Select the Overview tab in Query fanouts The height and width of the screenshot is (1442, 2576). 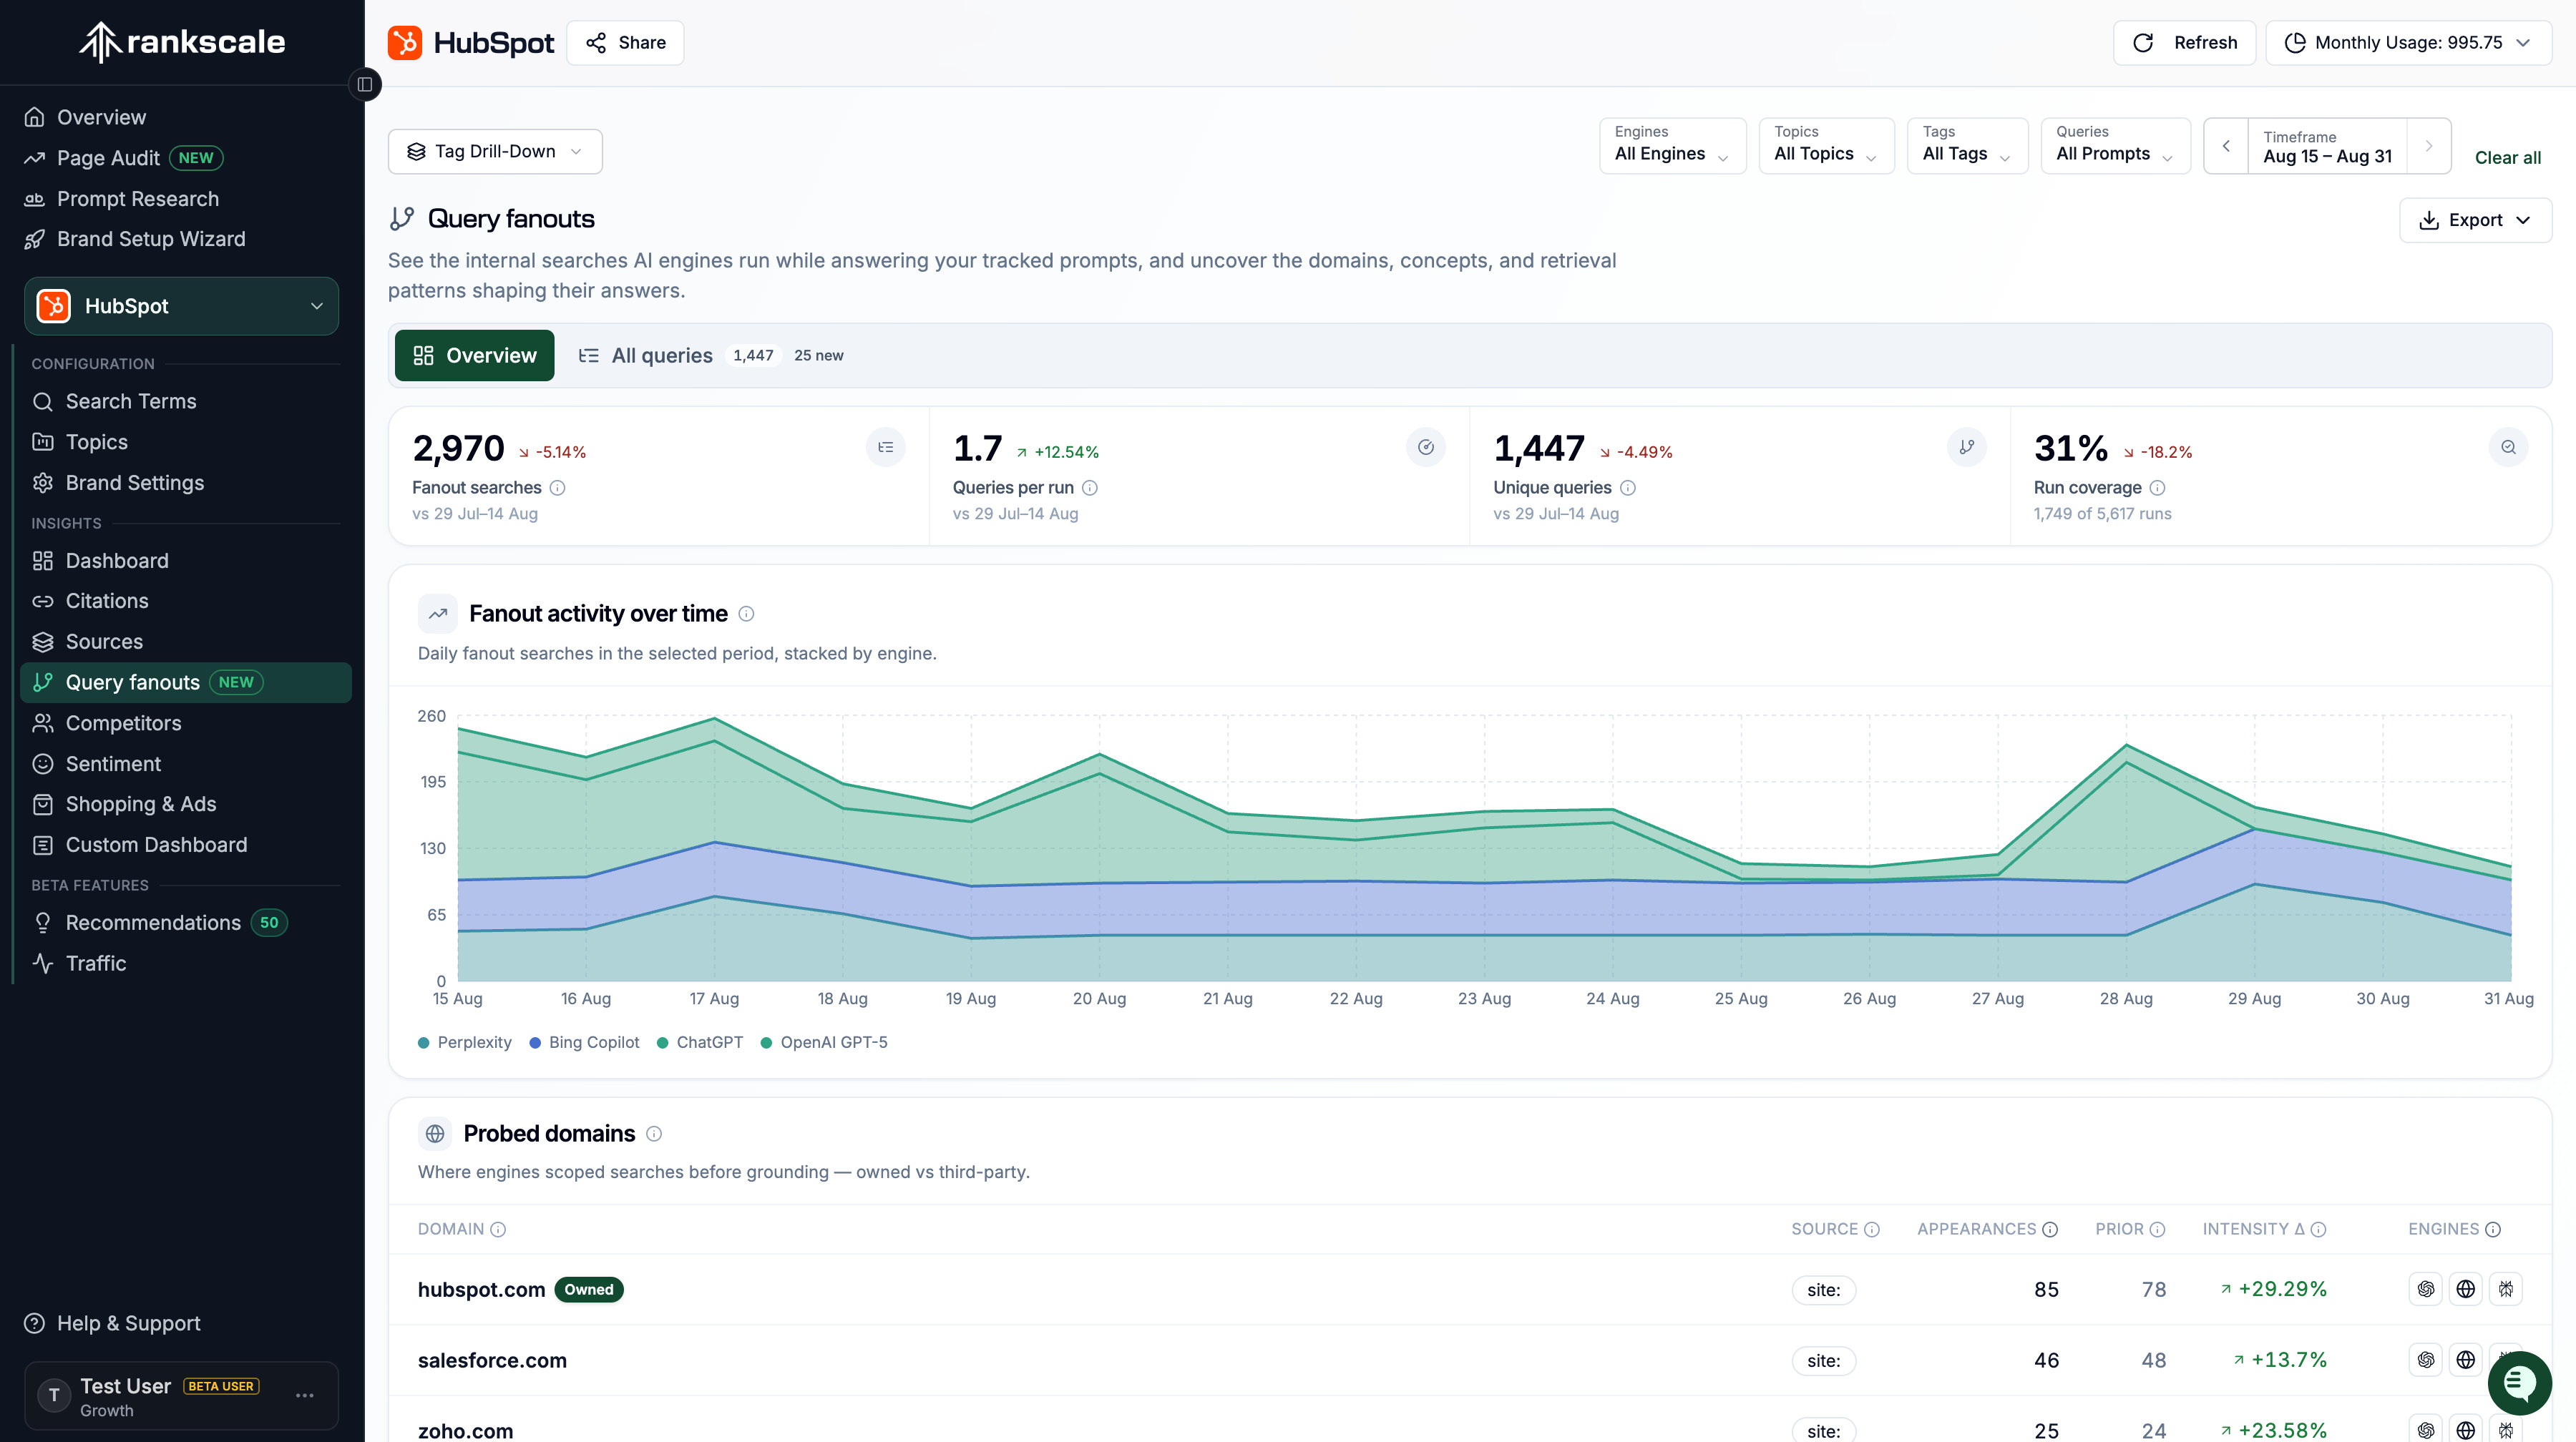point(474,355)
